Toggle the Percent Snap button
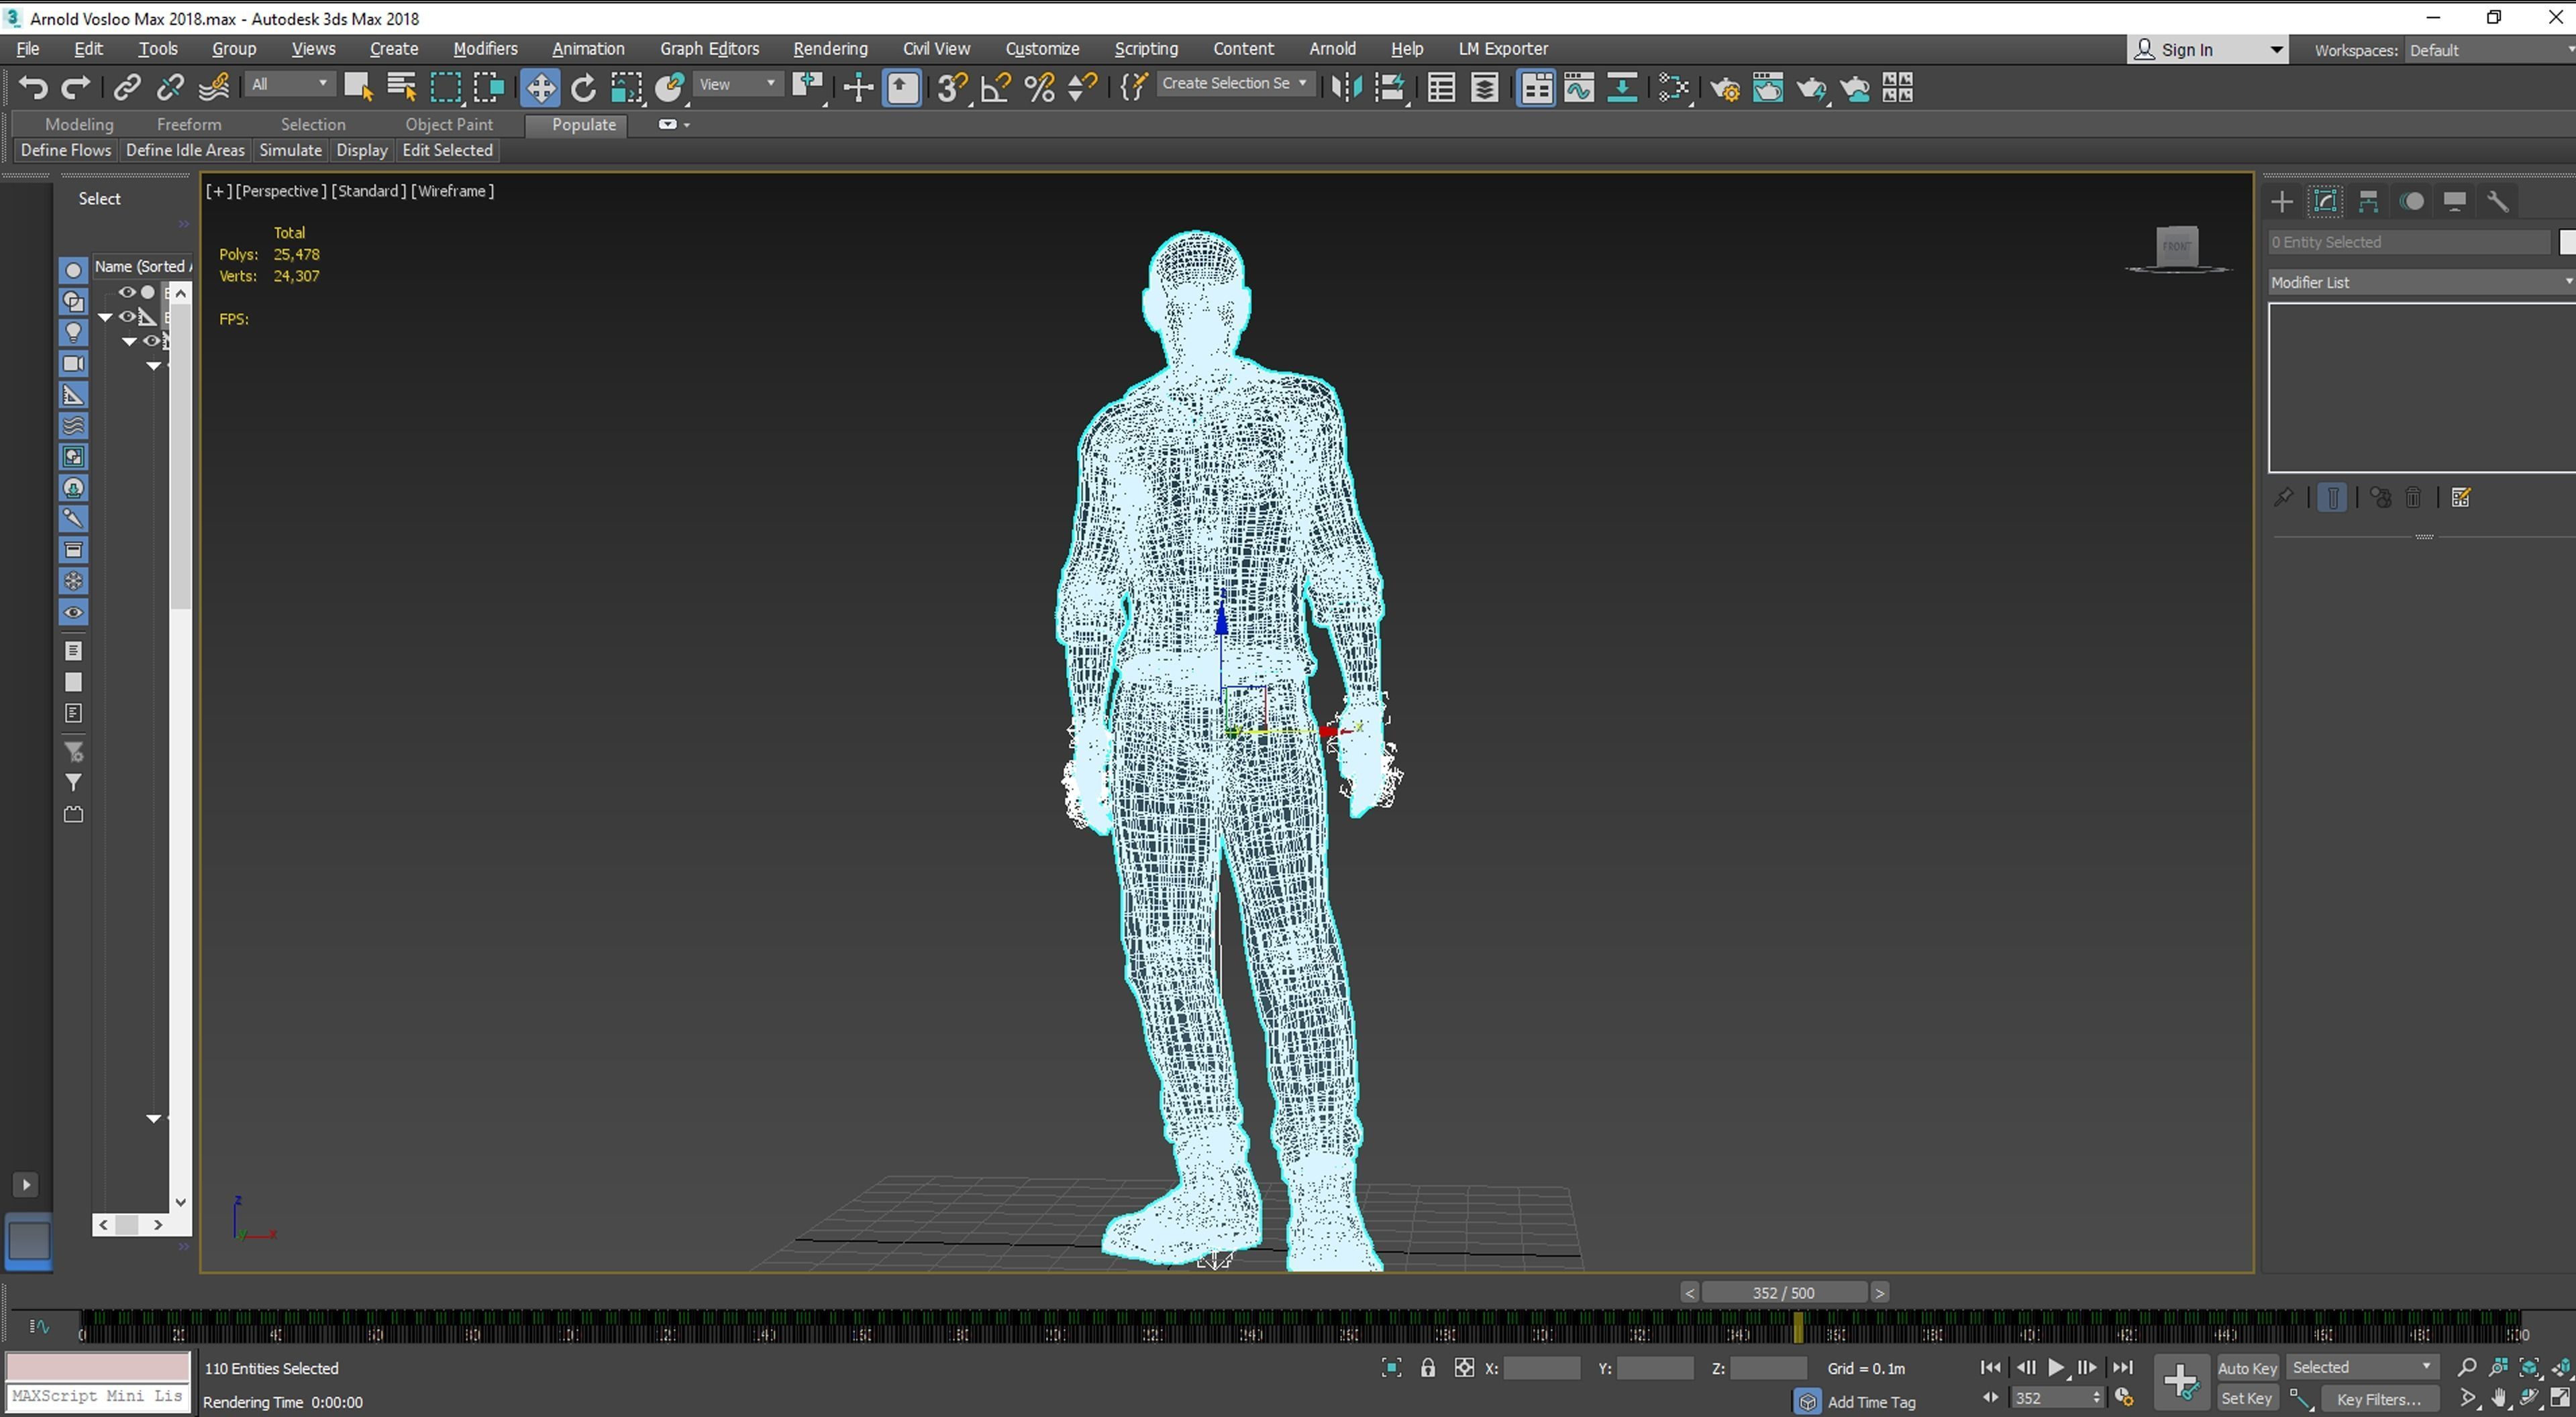The image size is (2576, 1417). pos(1039,88)
